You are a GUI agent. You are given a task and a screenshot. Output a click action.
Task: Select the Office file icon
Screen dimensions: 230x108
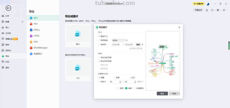point(31,30)
